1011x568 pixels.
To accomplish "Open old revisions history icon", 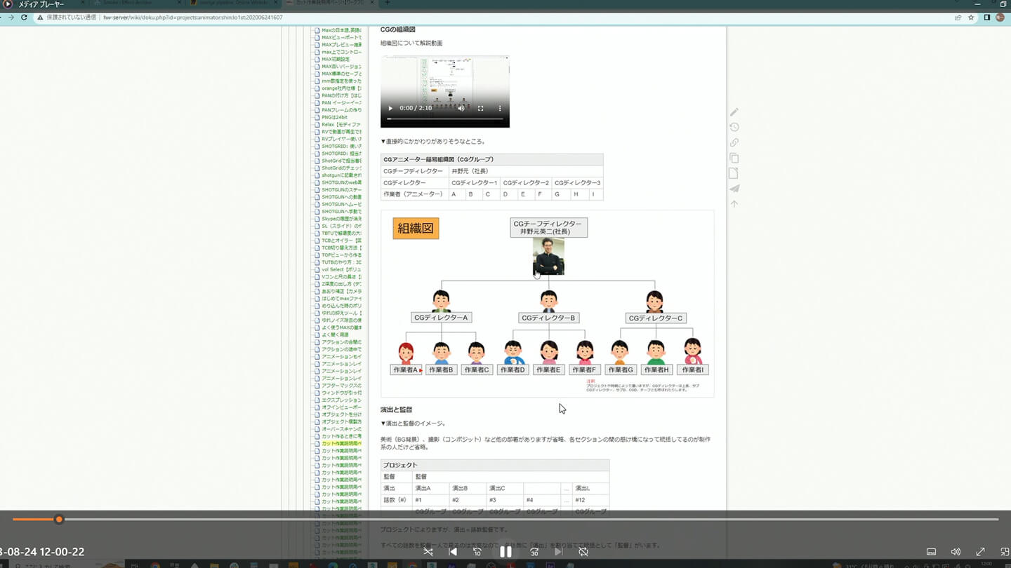I will click(x=734, y=127).
